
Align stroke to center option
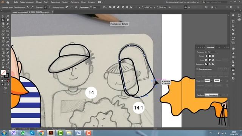coord(206,64)
